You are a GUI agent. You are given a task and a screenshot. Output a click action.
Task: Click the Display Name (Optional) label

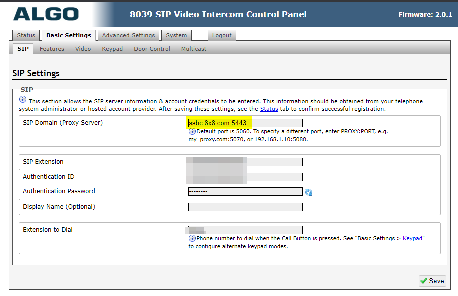(x=59, y=207)
